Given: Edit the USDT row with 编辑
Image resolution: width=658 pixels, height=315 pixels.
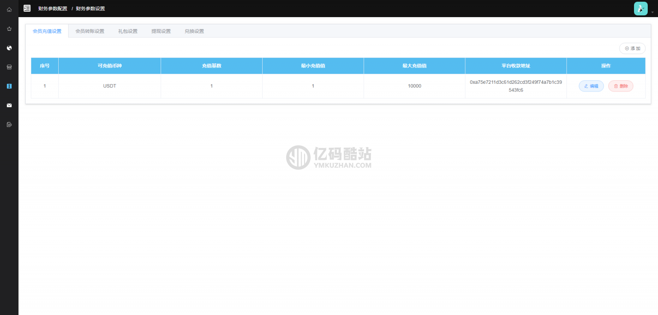Looking at the screenshot, I should [591, 86].
